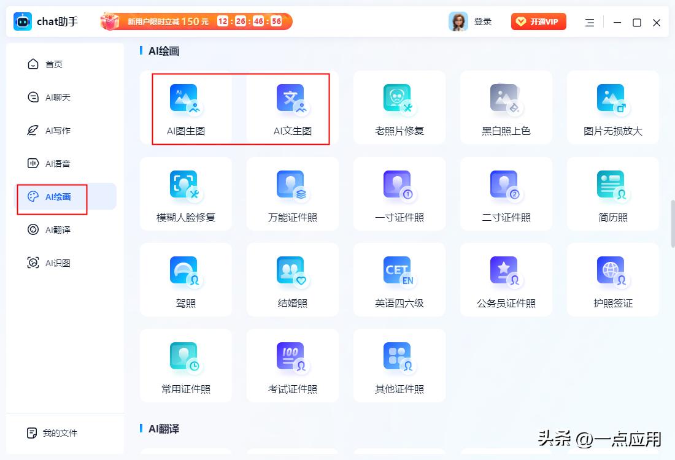This screenshot has width=675, height=460.
Task: Open the AI文生图 text-to-image tool
Action: tap(293, 109)
